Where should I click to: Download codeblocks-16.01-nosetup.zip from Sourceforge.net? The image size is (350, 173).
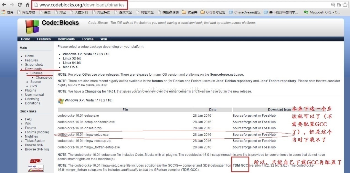coord(245,128)
